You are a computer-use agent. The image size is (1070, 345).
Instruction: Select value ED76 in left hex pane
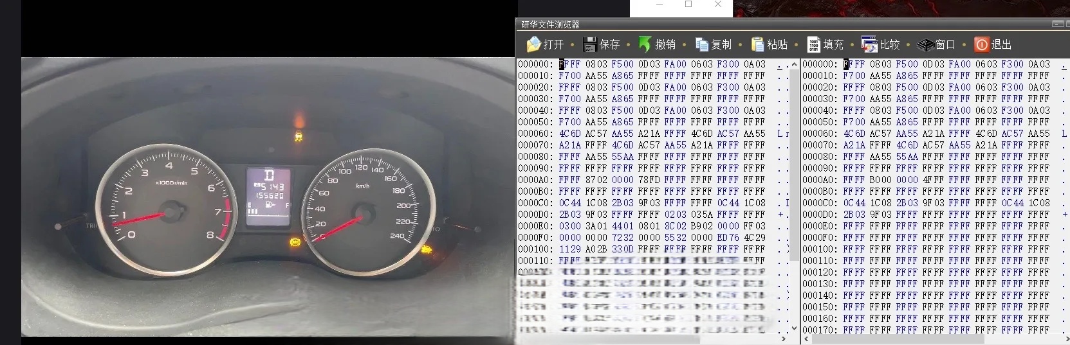tap(728, 238)
